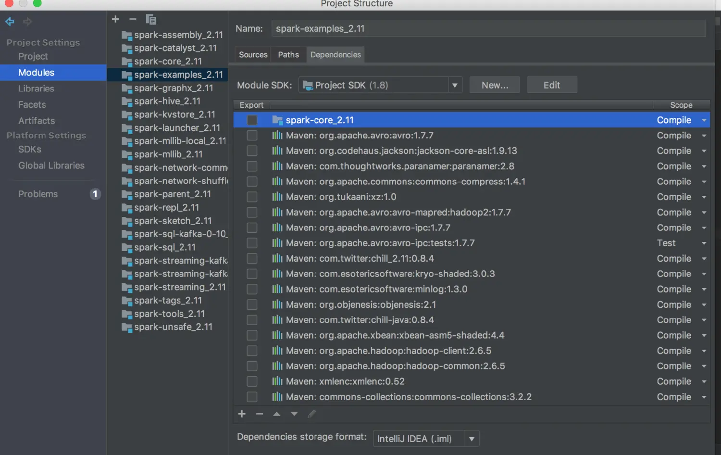Click the Problems count badge

pos(95,194)
